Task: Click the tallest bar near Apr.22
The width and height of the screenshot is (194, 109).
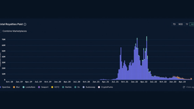Action: pos(147,58)
